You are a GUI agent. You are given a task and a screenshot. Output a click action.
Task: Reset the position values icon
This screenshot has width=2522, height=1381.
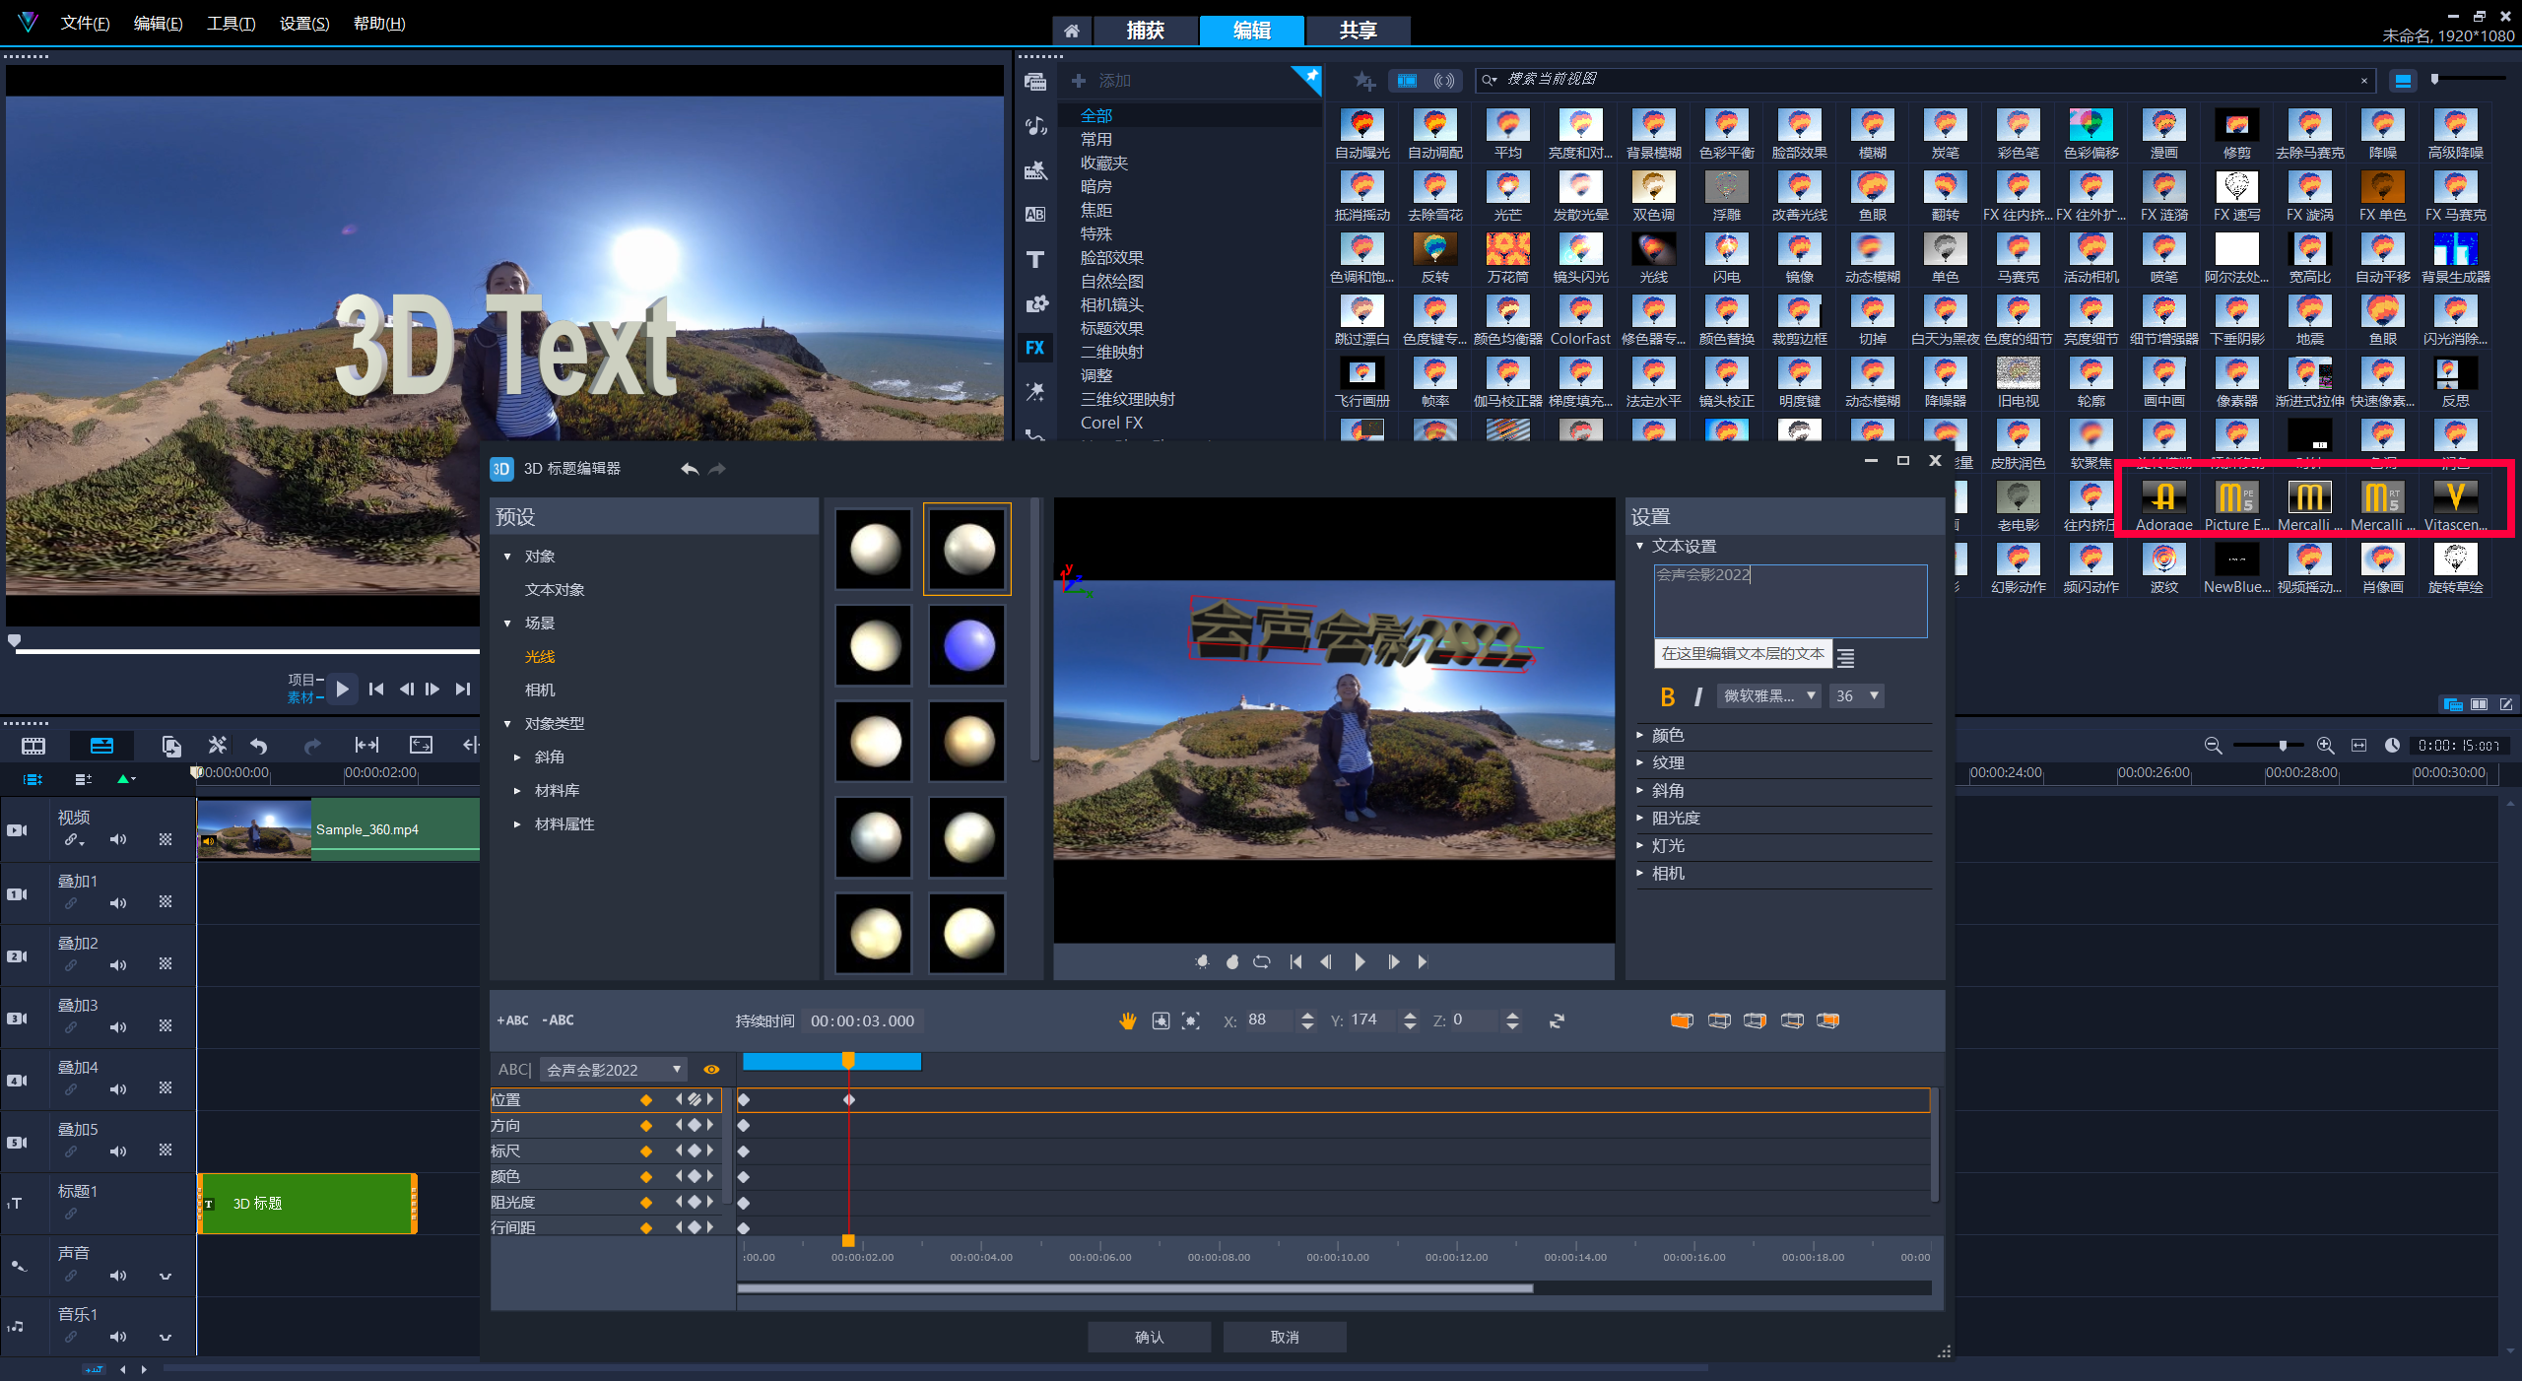pyautogui.click(x=1557, y=1021)
